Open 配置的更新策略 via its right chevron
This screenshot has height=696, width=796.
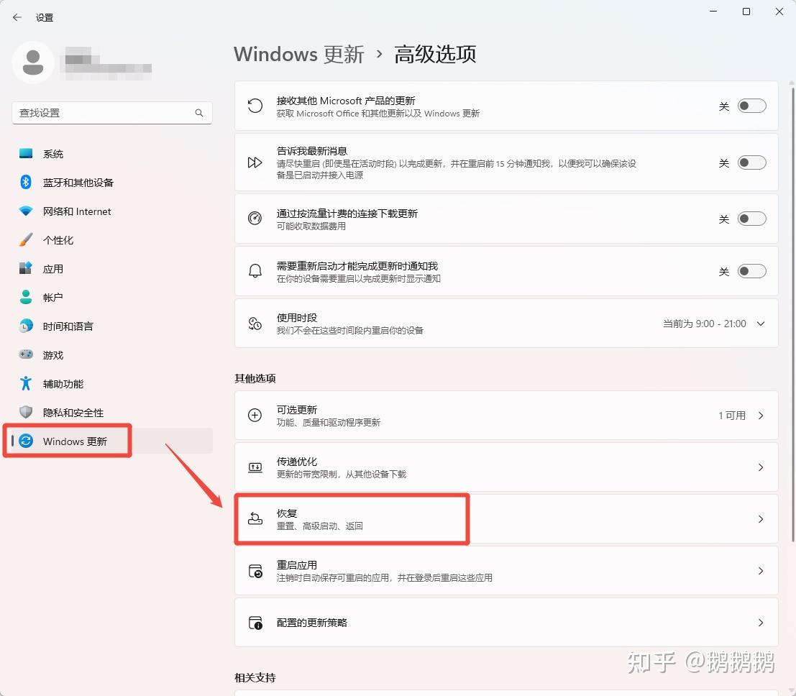point(761,623)
